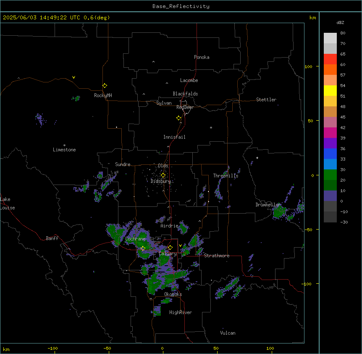Click the yellow diamond marker above Calgary label
The width and height of the screenshot is (362, 354).
click(170, 248)
